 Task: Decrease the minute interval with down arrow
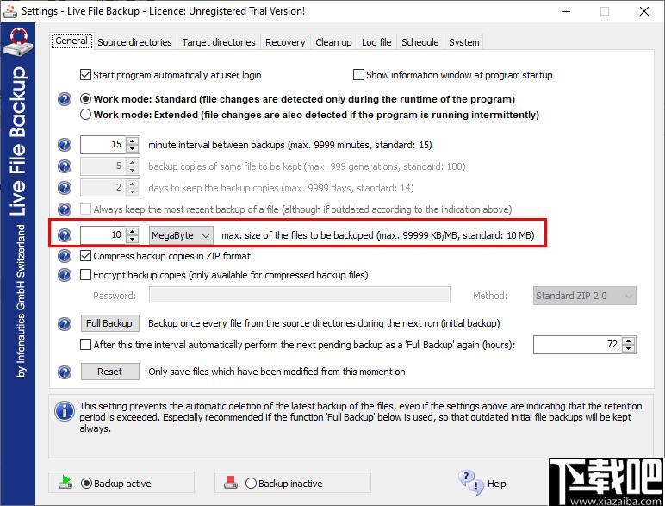tap(133, 148)
